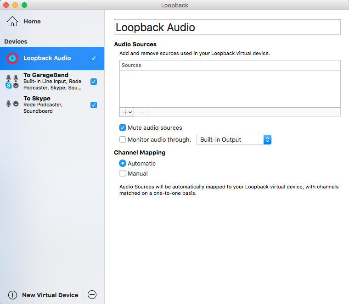Click the Loopback Audio device icon
Screen dimensions: 349x304
click(12, 58)
